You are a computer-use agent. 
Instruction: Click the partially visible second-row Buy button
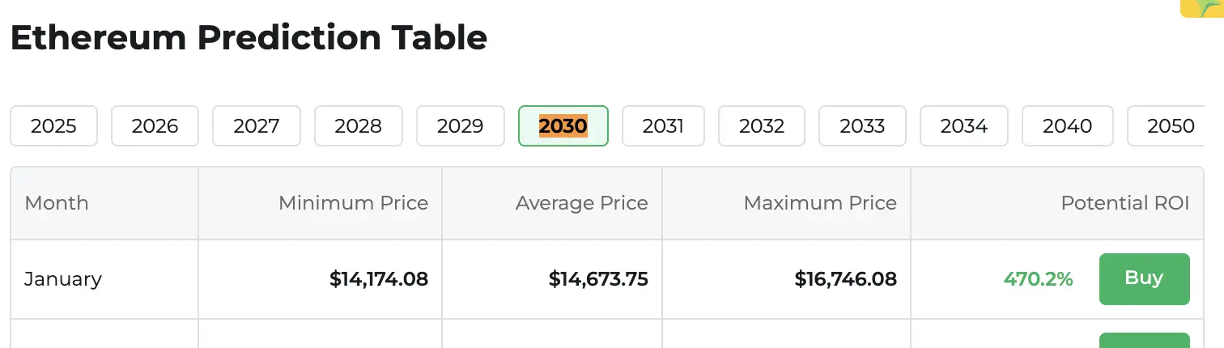[1144, 340]
